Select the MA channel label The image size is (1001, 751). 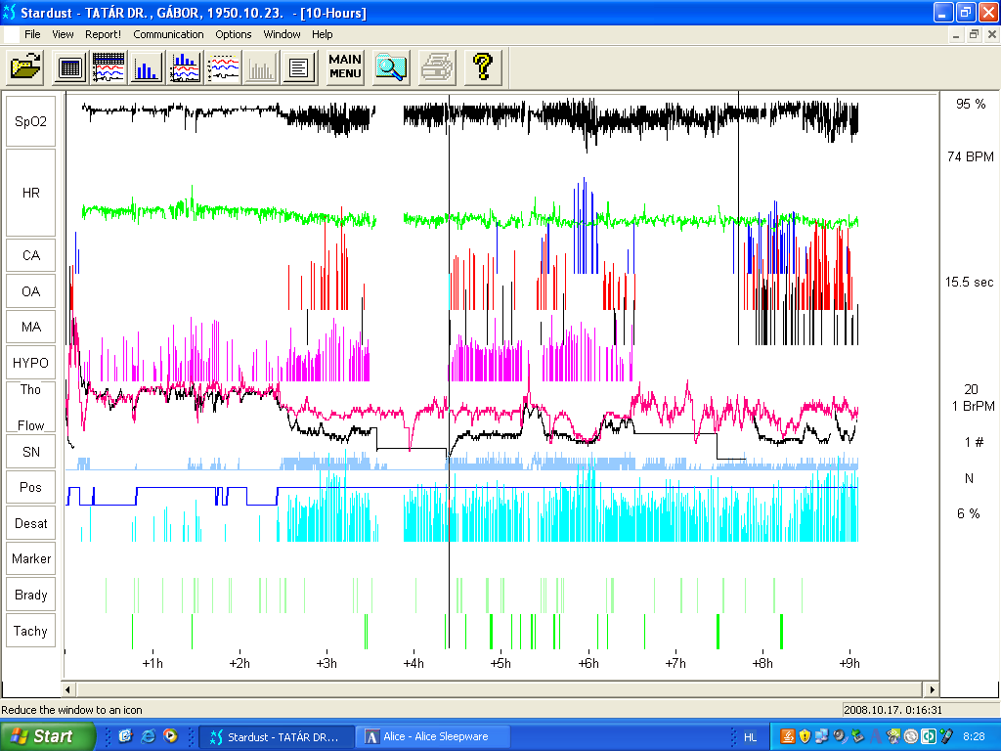click(x=30, y=327)
